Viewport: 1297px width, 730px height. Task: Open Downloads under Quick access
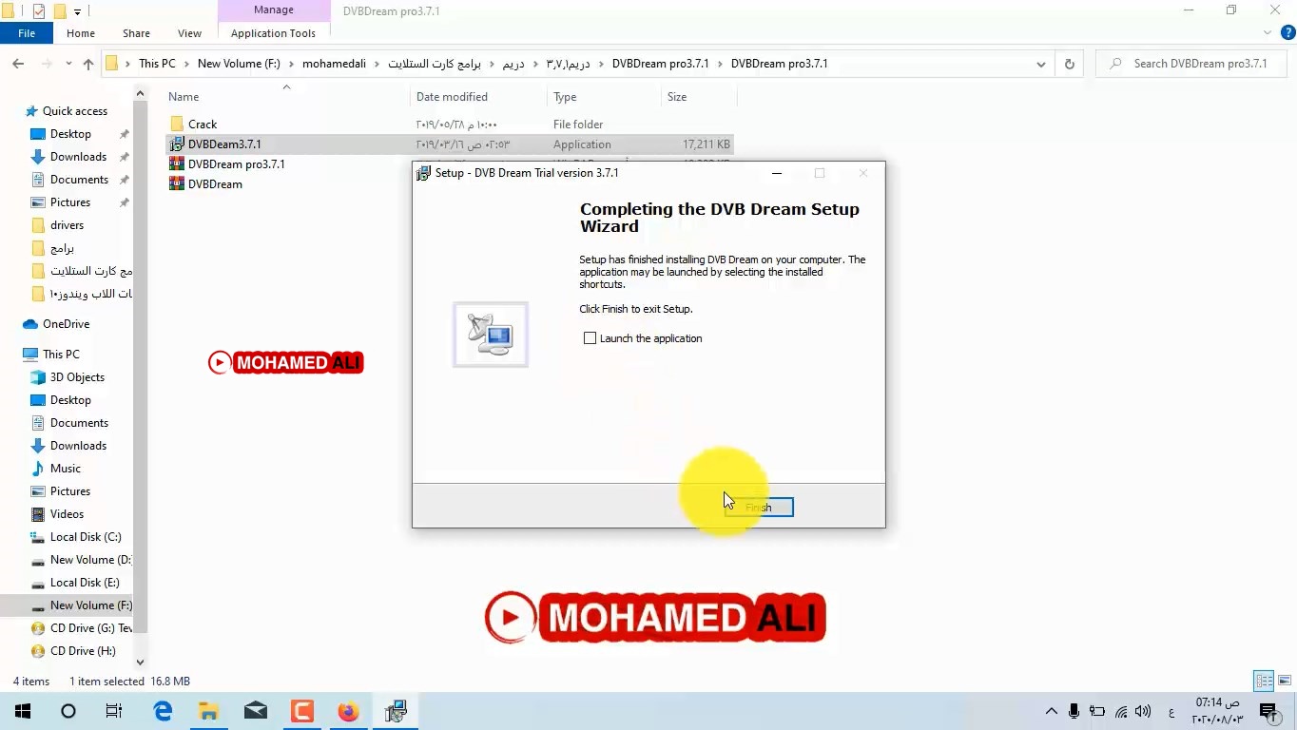78,157
